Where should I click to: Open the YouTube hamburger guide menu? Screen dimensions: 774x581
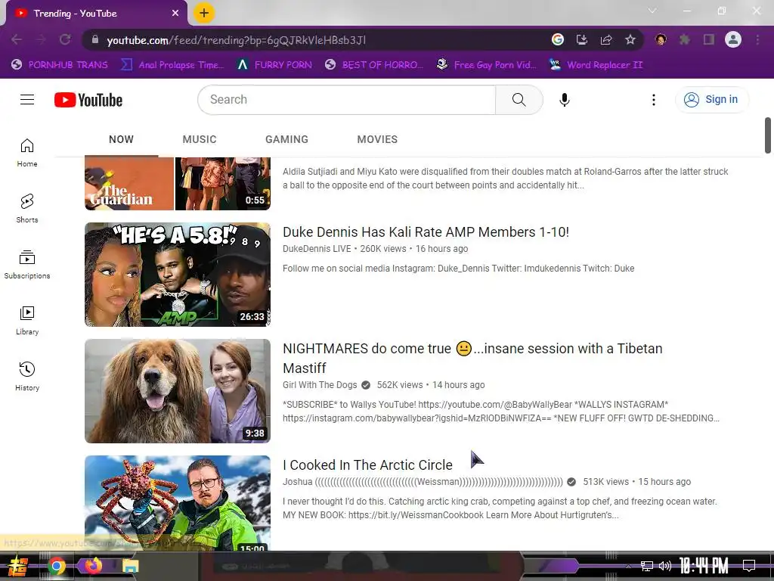(27, 100)
